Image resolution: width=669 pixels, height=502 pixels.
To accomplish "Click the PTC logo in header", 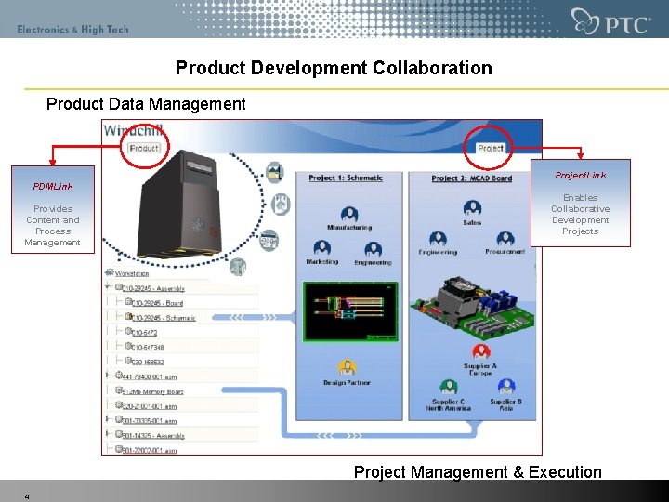I will point(610,21).
